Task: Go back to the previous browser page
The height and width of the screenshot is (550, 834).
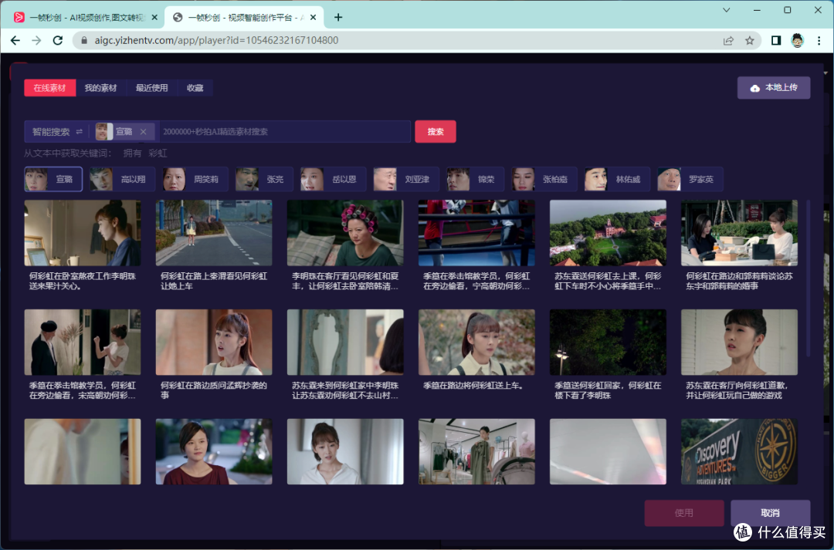Action: point(15,40)
